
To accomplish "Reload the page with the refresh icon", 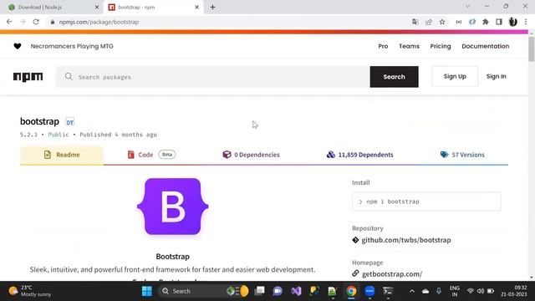I will [x=36, y=22].
